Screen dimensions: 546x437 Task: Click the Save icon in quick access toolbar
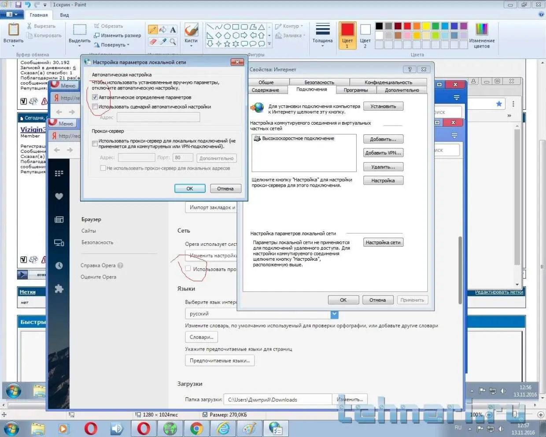coord(18,5)
